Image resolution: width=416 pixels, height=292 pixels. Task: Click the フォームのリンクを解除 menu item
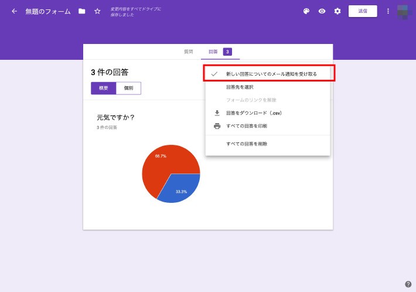[268, 100]
